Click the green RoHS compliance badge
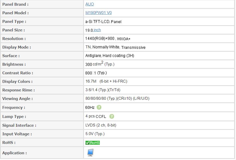This screenshot has width=236, height=160. (x=93, y=143)
